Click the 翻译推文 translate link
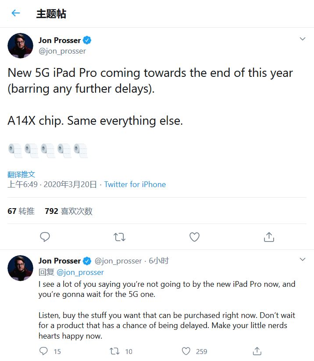The image size is (314, 361). (21, 174)
